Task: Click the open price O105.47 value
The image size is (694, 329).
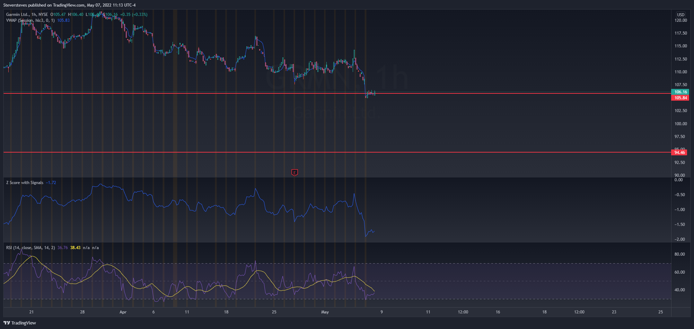Action: (x=58, y=15)
